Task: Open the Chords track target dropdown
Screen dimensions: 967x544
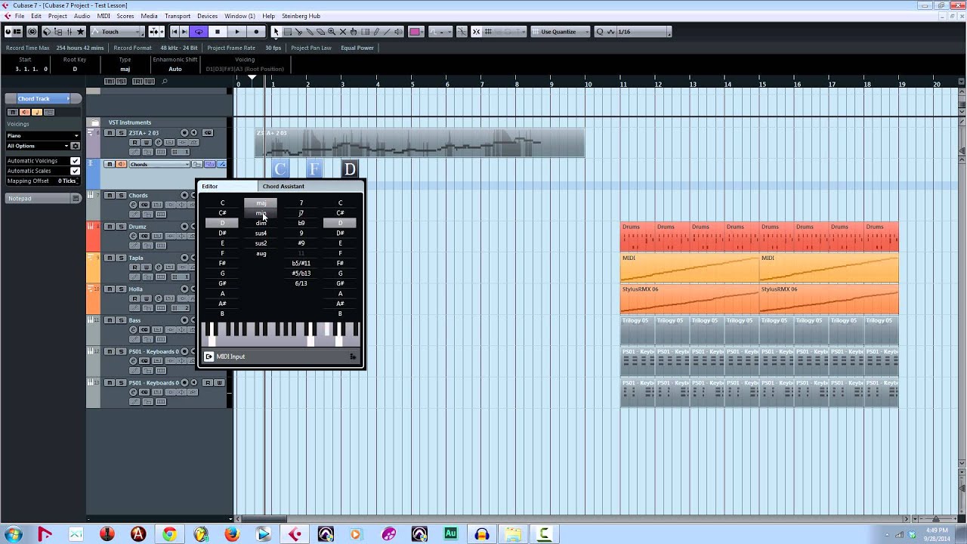Action: (159, 165)
